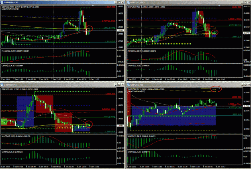Minimize the GBPUSD,M1 chart window
251x169 pixels.
(x=242, y=85)
